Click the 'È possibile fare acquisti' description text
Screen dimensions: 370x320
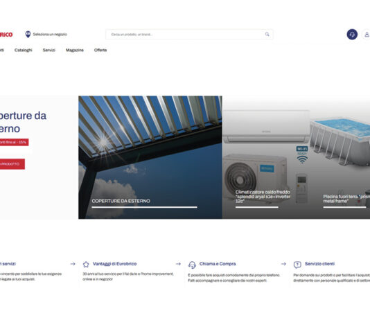[x=234, y=278]
